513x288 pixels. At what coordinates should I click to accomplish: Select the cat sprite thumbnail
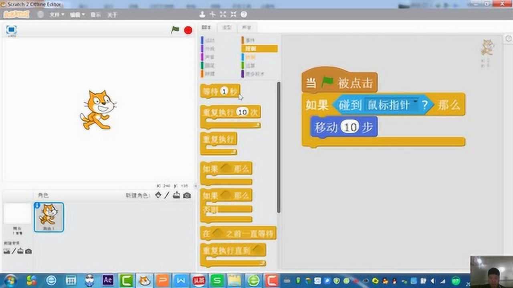48,217
